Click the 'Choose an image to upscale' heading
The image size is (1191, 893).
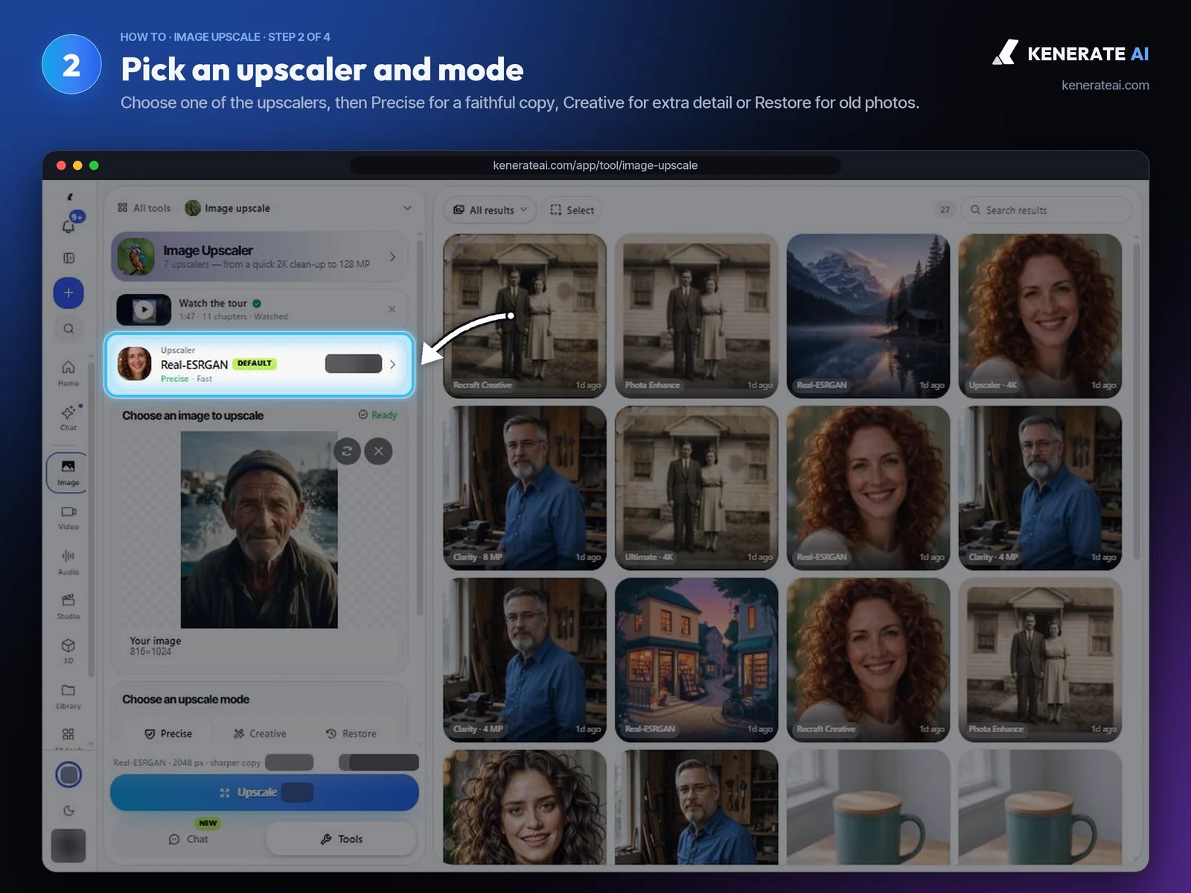pos(193,415)
